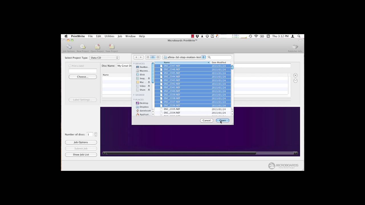Eject the Share volume in sidebar
This screenshot has width=365, height=205.
pyautogui.click(x=149, y=90)
